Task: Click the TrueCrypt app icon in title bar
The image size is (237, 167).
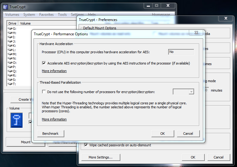Action: point(5,7)
